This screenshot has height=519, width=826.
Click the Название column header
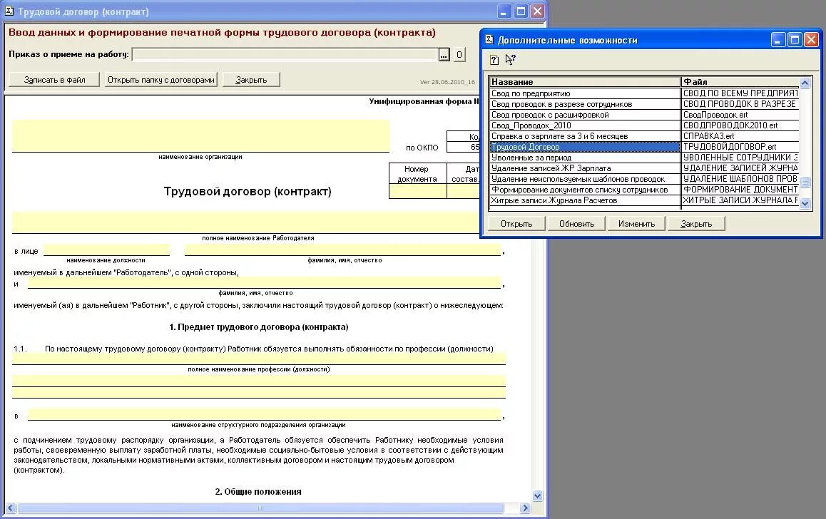coord(585,82)
